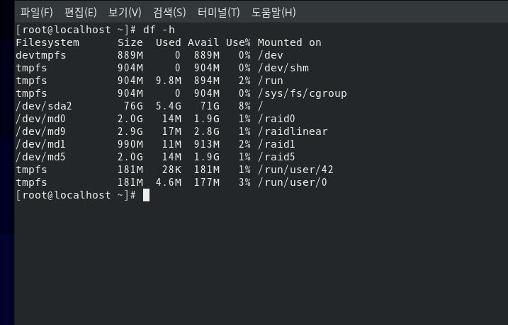Click the '/raidlinear' mount point
508x325 pixels.
[293, 131]
